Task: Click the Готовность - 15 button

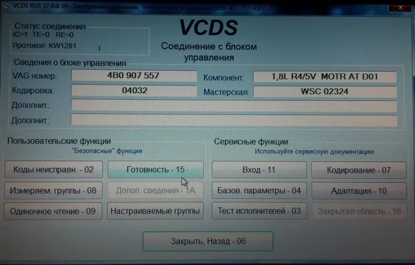Action: point(156,169)
